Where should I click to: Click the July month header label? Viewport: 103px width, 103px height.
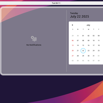pyautogui.click(x=88, y=25)
